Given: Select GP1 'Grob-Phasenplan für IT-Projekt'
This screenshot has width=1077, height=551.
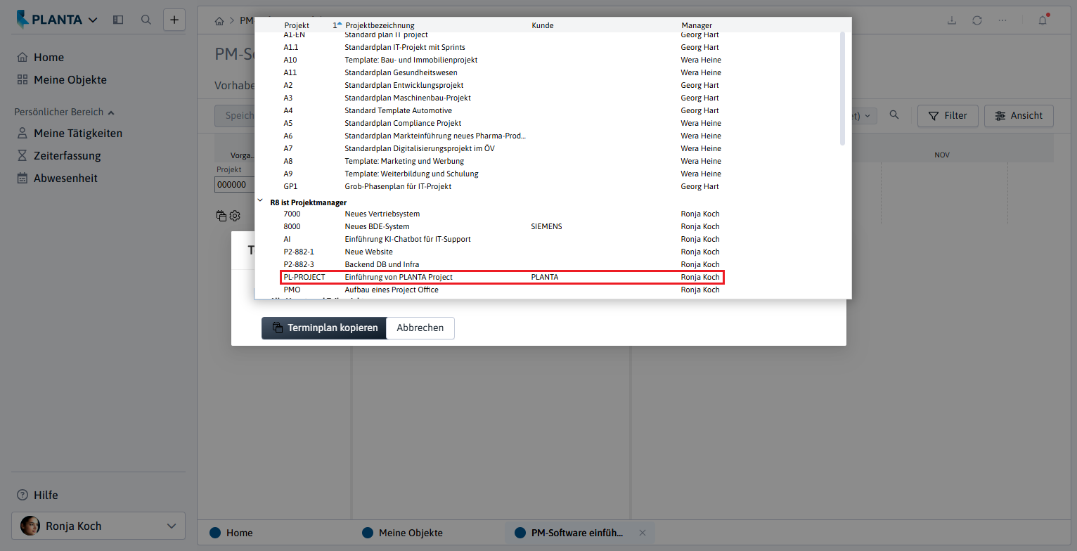Looking at the screenshot, I should point(502,186).
